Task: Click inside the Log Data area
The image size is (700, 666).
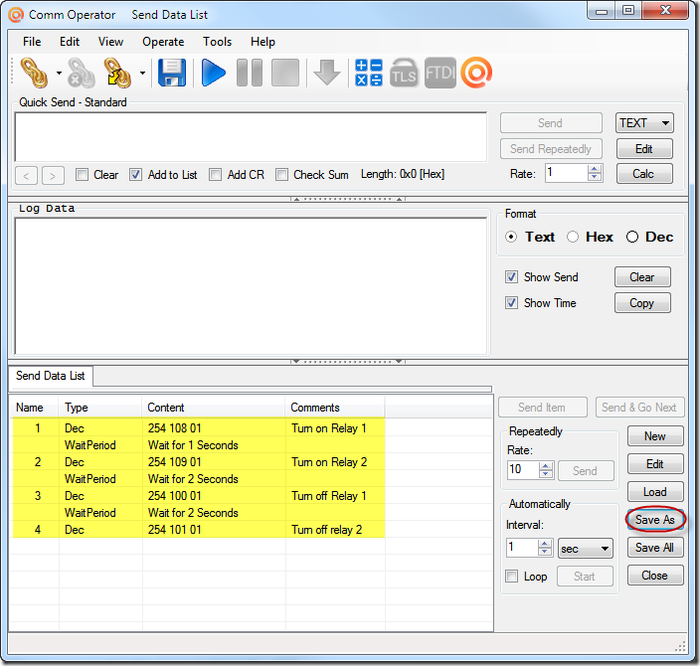Action: coord(251,286)
